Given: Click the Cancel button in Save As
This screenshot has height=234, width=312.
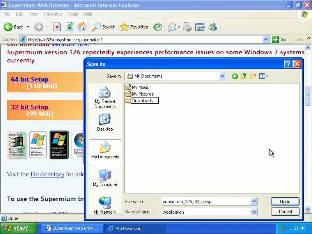Looking at the screenshot, I should (285, 212).
